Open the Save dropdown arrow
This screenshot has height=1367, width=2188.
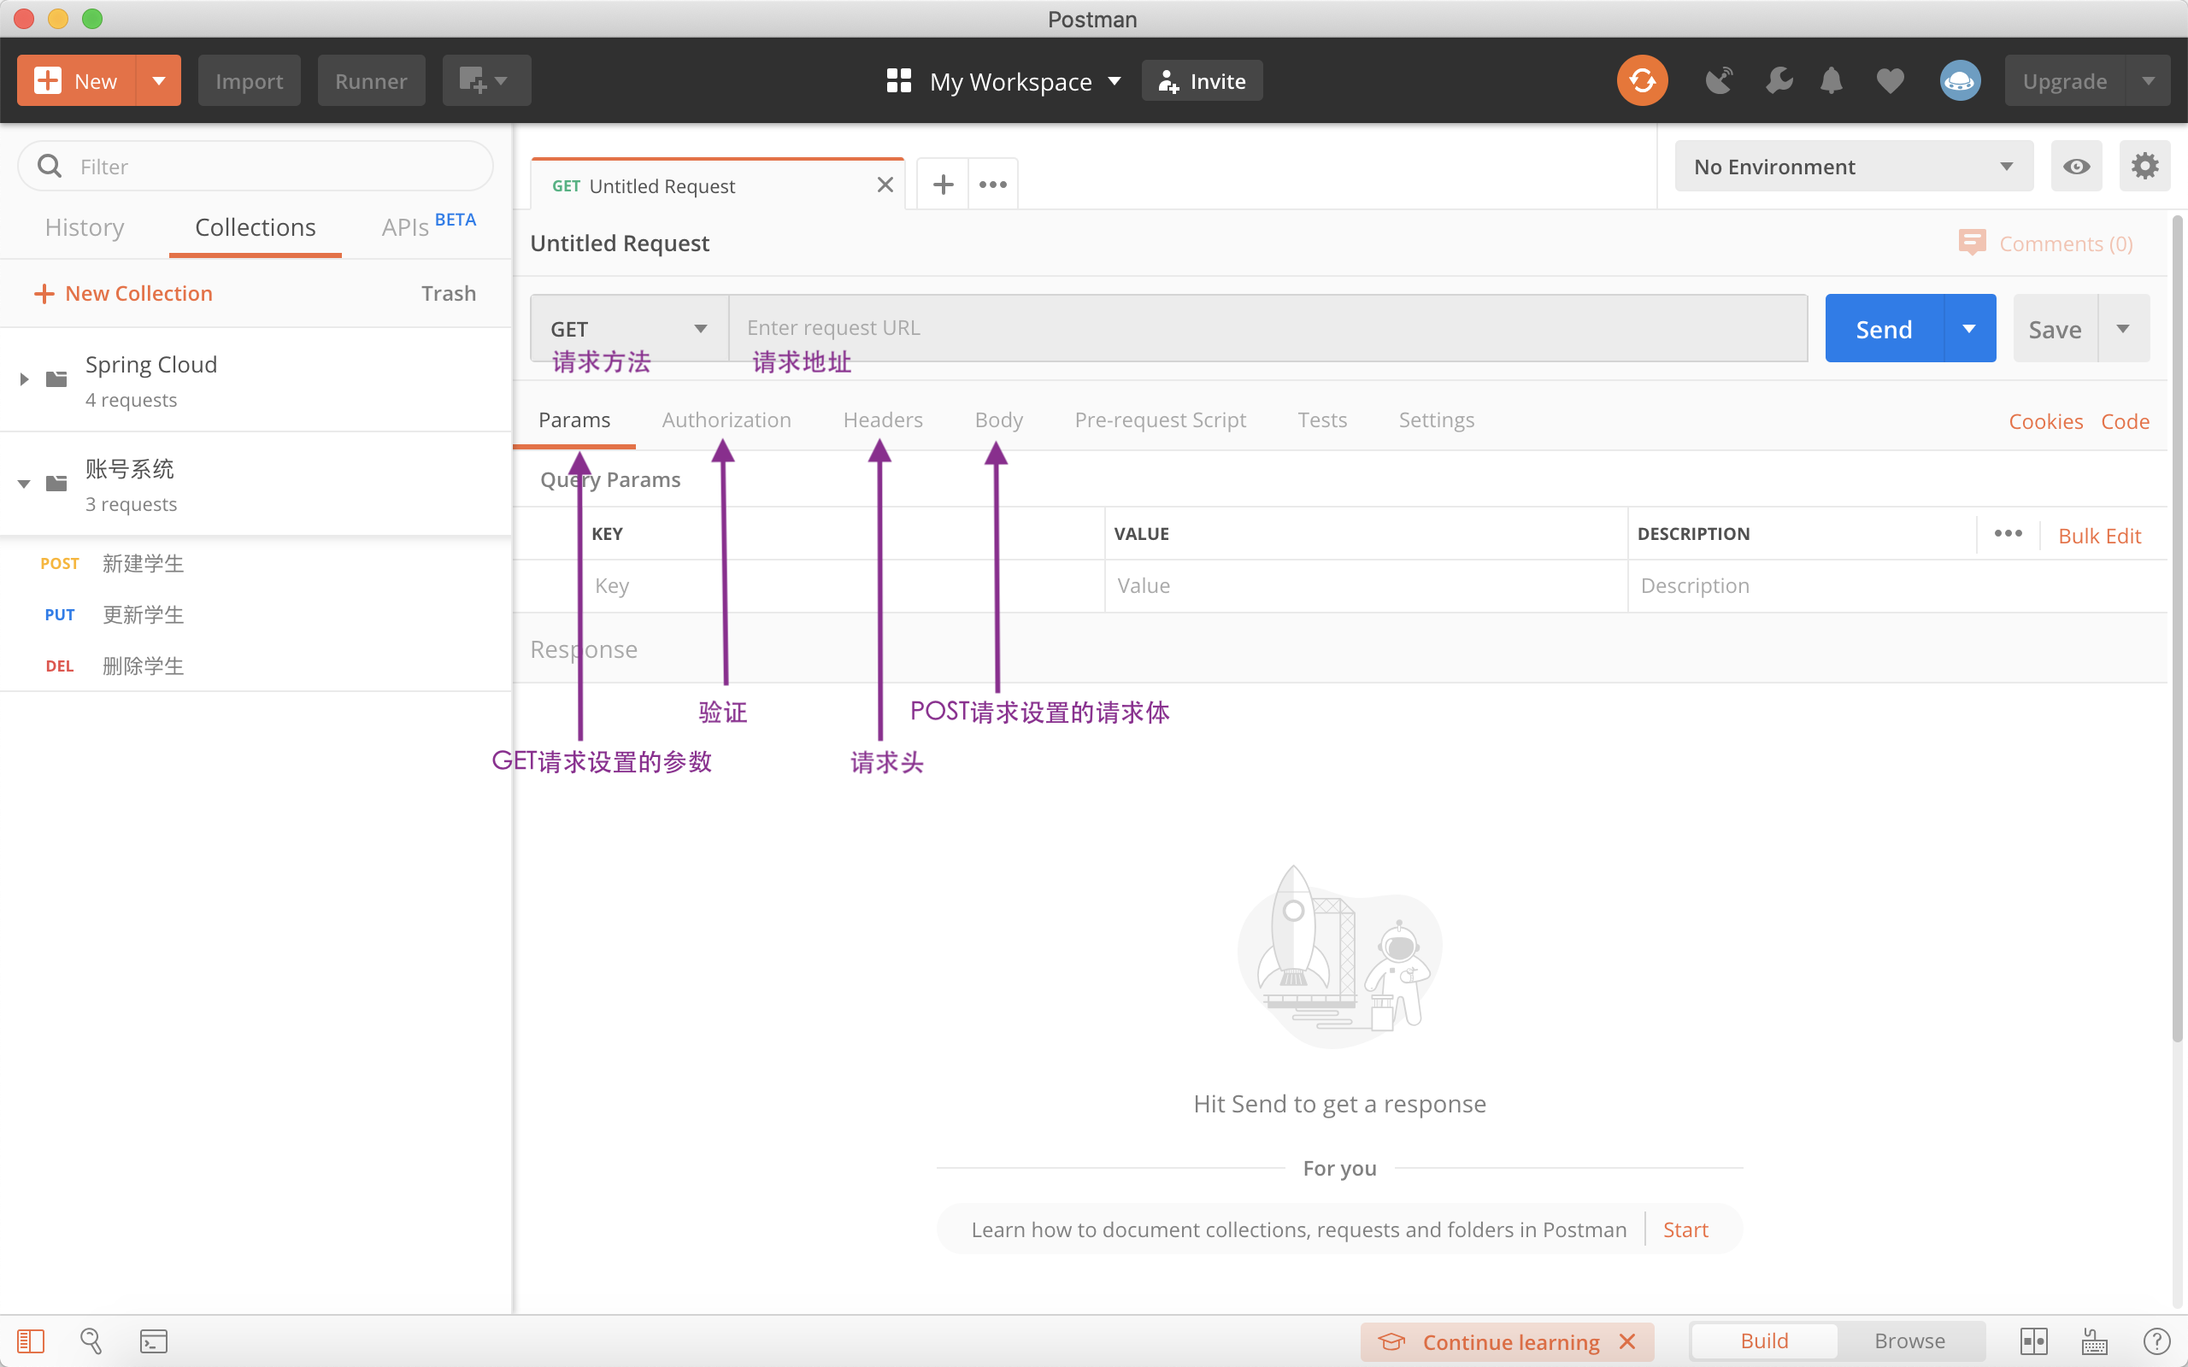2124,329
